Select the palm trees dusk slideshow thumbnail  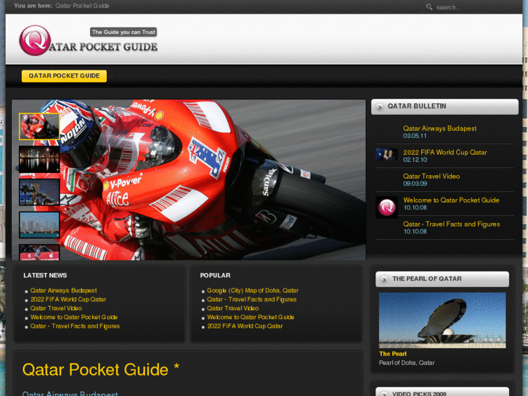pyautogui.click(x=39, y=192)
